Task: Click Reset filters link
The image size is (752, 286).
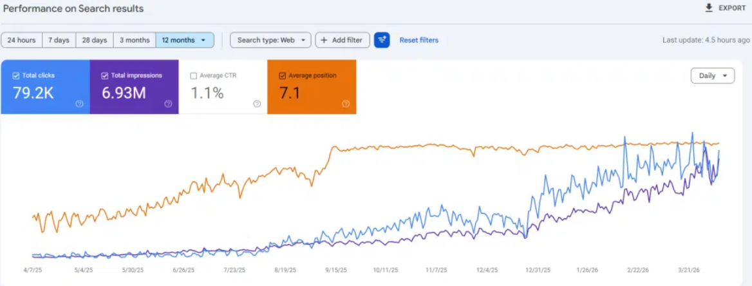Action: (x=418, y=41)
